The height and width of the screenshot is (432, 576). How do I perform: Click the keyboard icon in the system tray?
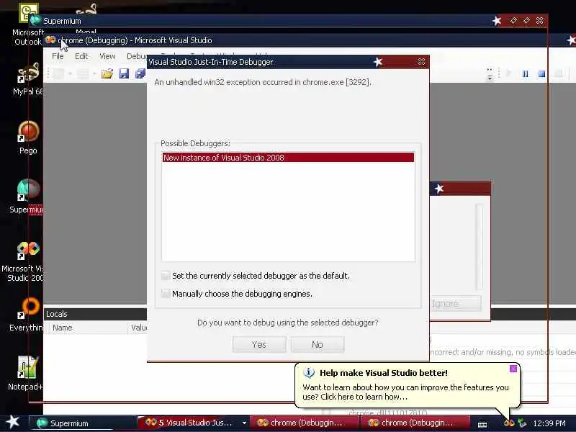[x=482, y=425]
